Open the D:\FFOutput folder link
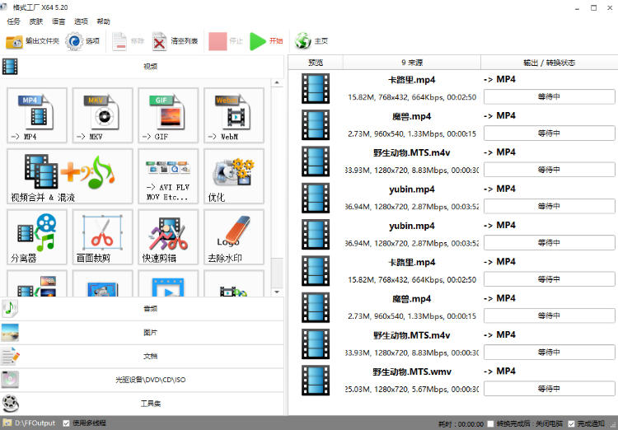618x430 pixels. [35, 423]
